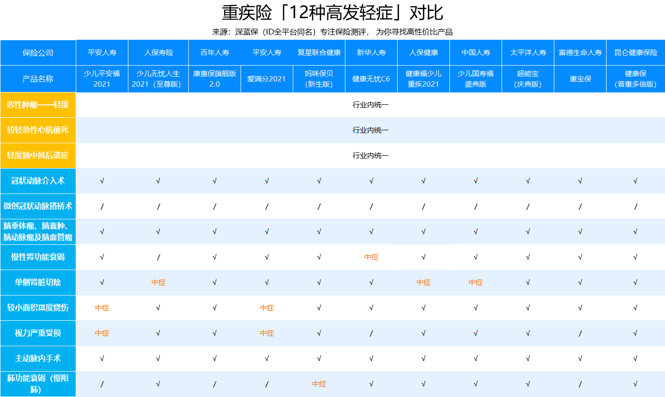Select the row label 较轻急性心肌梗死
This screenshot has width=665, height=397.
coord(38,130)
